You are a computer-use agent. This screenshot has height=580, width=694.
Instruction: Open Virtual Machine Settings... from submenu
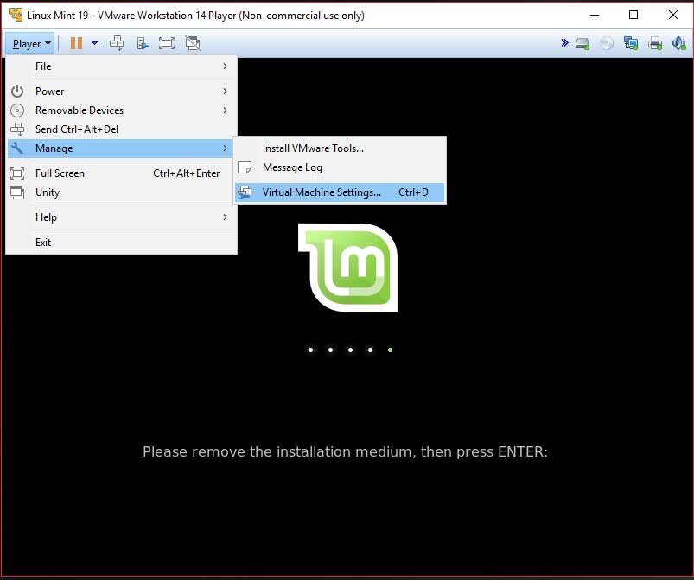click(340, 192)
